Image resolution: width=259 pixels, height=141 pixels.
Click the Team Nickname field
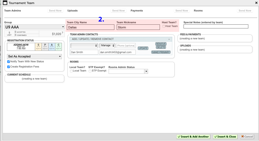(138, 27)
